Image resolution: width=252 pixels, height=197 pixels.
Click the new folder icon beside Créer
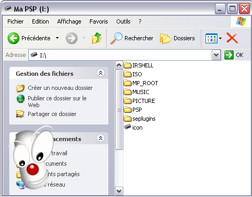pos(20,88)
